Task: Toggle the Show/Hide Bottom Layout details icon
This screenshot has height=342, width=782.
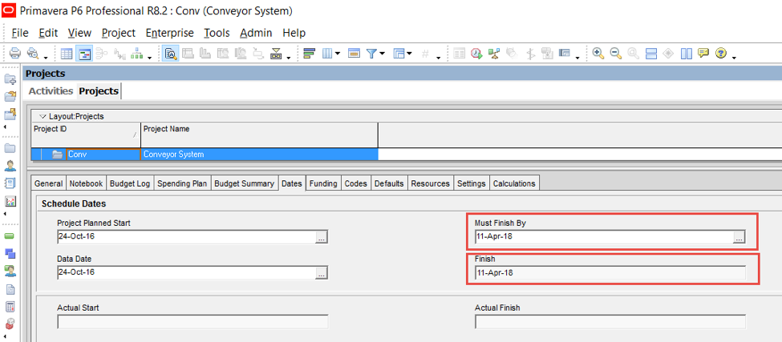Action: [x=171, y=54]
